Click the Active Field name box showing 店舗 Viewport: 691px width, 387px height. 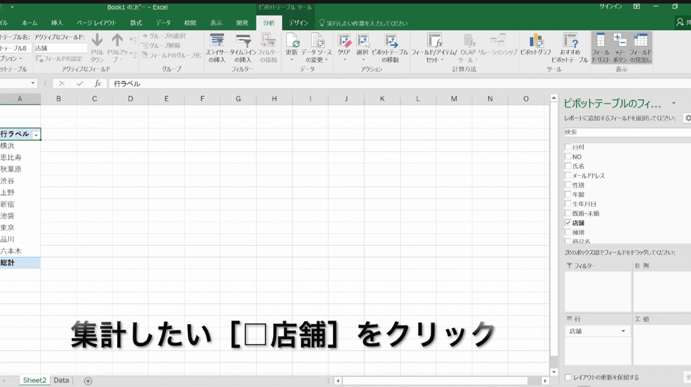click(x=60, y=48)
